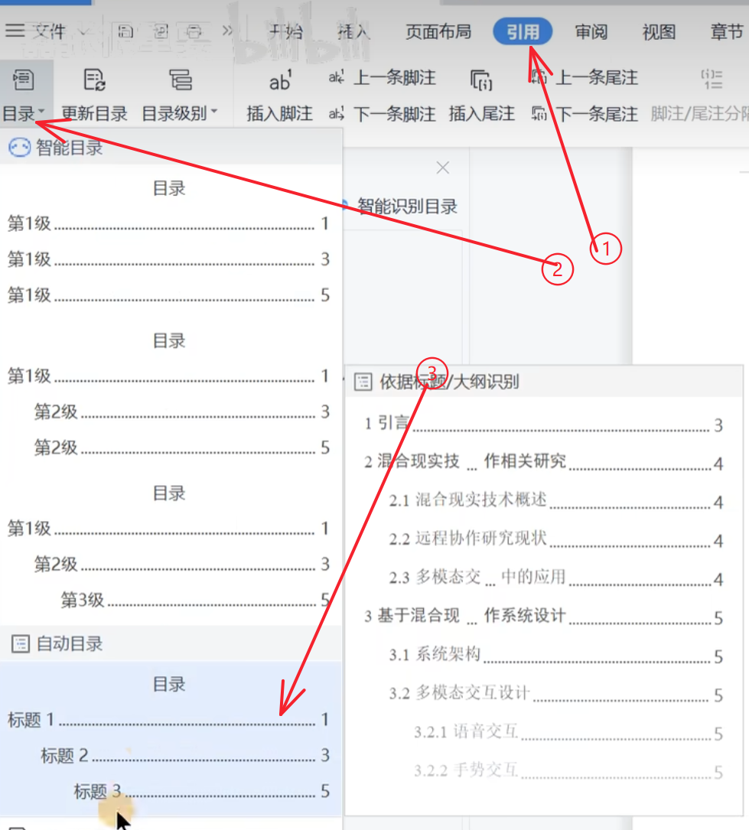The height and width of the screenshot is (830, 749).
Task: Click the 智能目录 robot icon
Action: [20, 147]
